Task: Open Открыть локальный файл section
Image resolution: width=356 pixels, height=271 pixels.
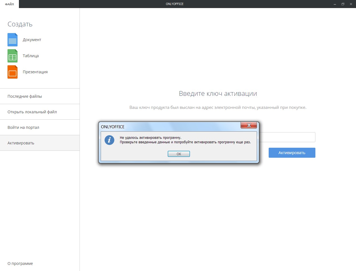Action: (32, 112)
